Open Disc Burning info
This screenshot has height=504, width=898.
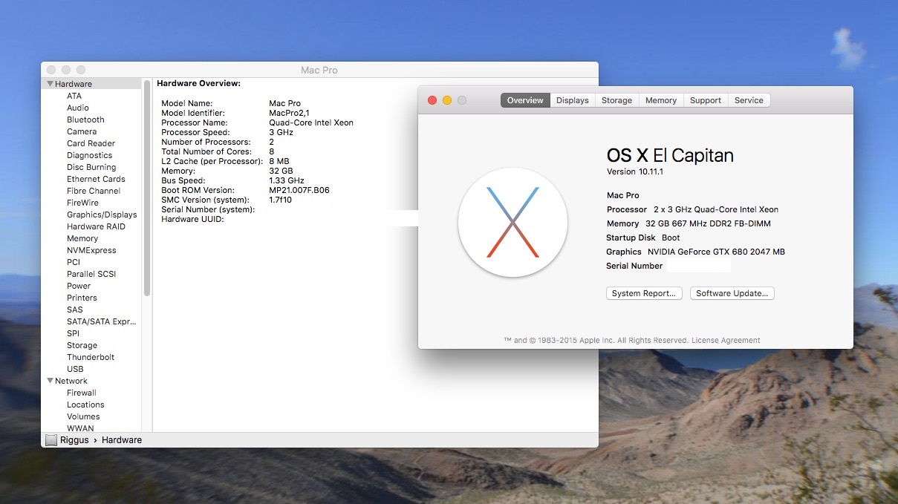(x=91, y=167)
